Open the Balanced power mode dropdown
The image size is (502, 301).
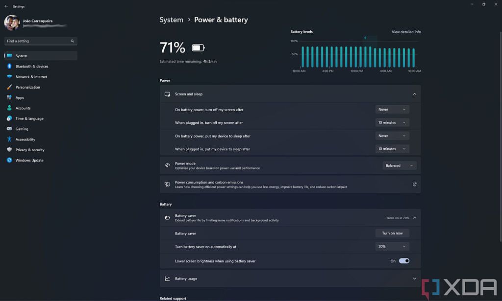pyautogui.click(x=399, y=165)
